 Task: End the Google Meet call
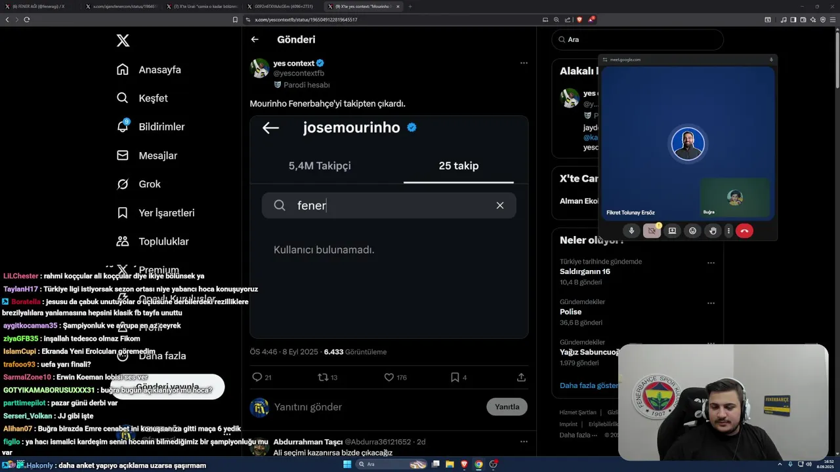pyautogui.click(x=744, y=231)
